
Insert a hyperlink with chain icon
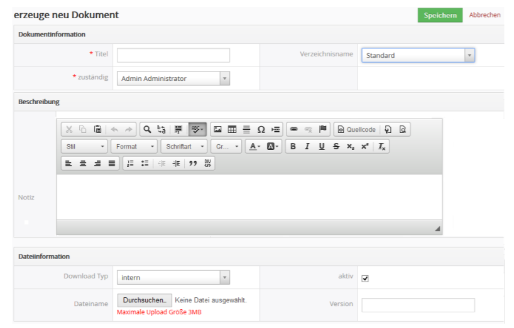click(x=293, y=129)
